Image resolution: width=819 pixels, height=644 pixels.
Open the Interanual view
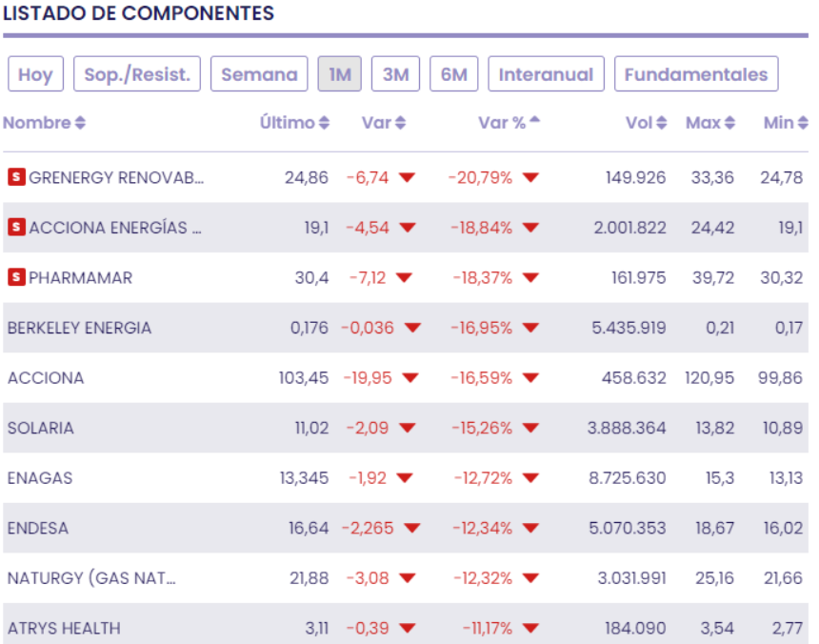click(546, 74)
